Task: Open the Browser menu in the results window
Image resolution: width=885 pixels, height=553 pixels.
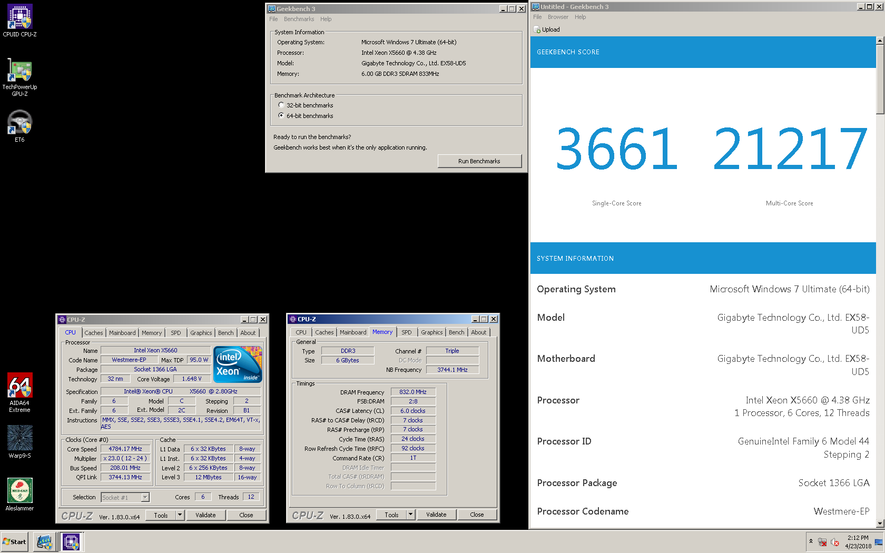Action: (x=558, y=17)
